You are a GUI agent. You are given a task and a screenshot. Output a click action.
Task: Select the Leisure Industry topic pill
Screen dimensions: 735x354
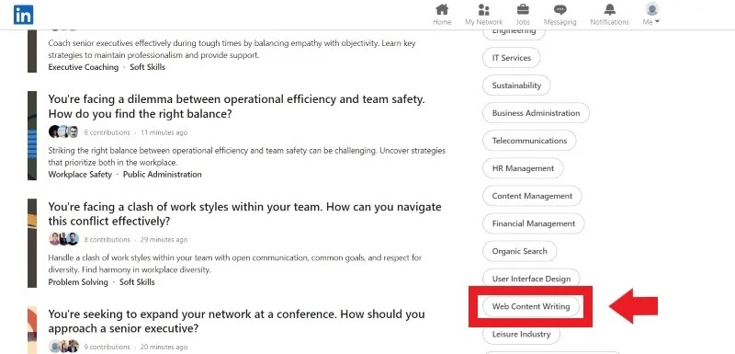(x=521, y=335)
